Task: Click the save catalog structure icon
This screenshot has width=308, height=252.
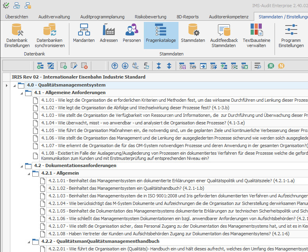Action: [182, 66]
